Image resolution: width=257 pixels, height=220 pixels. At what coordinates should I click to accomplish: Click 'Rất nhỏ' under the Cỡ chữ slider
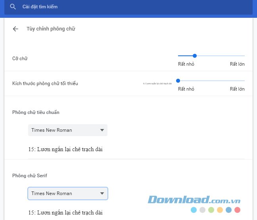(186, 64)
